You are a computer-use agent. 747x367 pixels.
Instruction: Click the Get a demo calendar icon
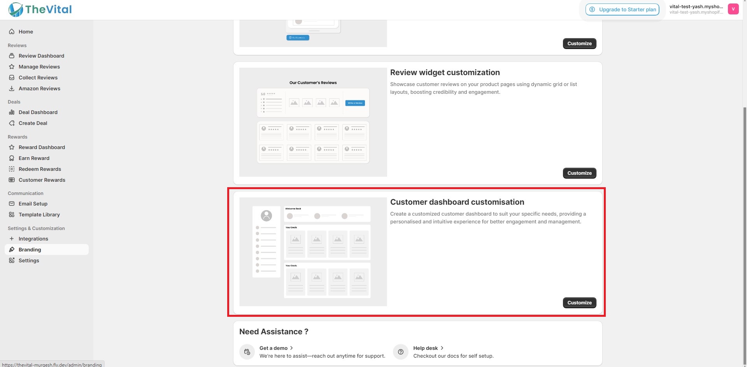pyautogui.click(x=247, y=352)
